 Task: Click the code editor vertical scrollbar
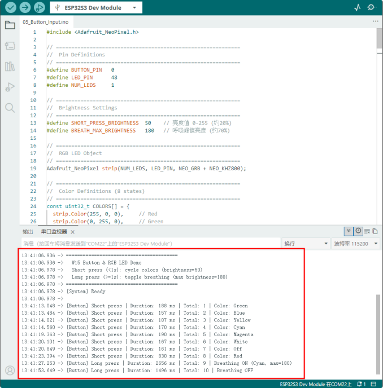click(379, 38)
